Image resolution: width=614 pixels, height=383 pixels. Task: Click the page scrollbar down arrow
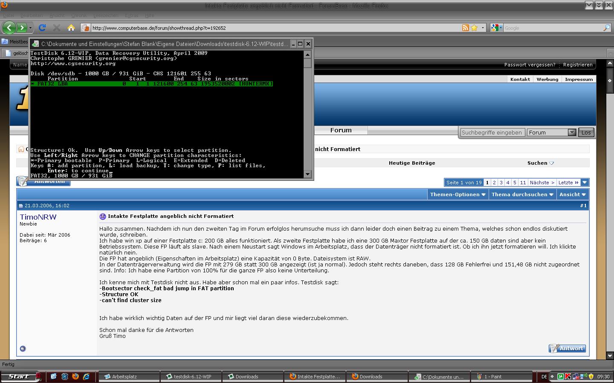(610, 355)
